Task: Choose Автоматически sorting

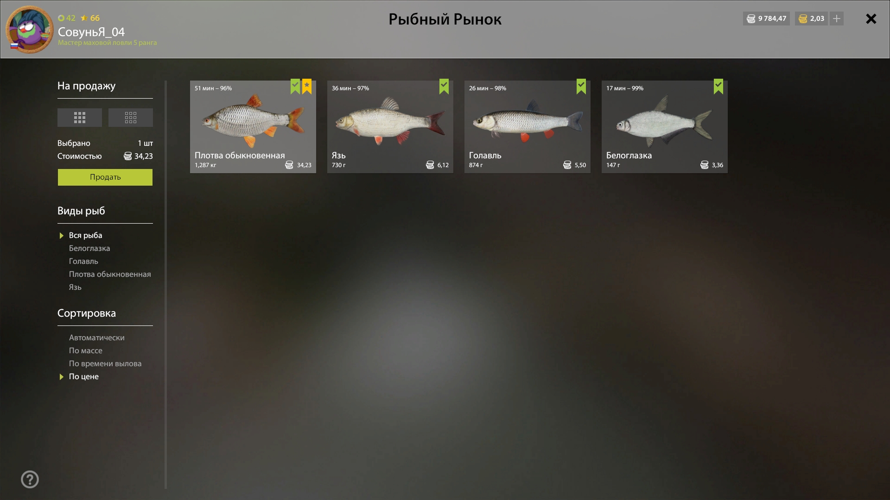Action: (97, 337)
